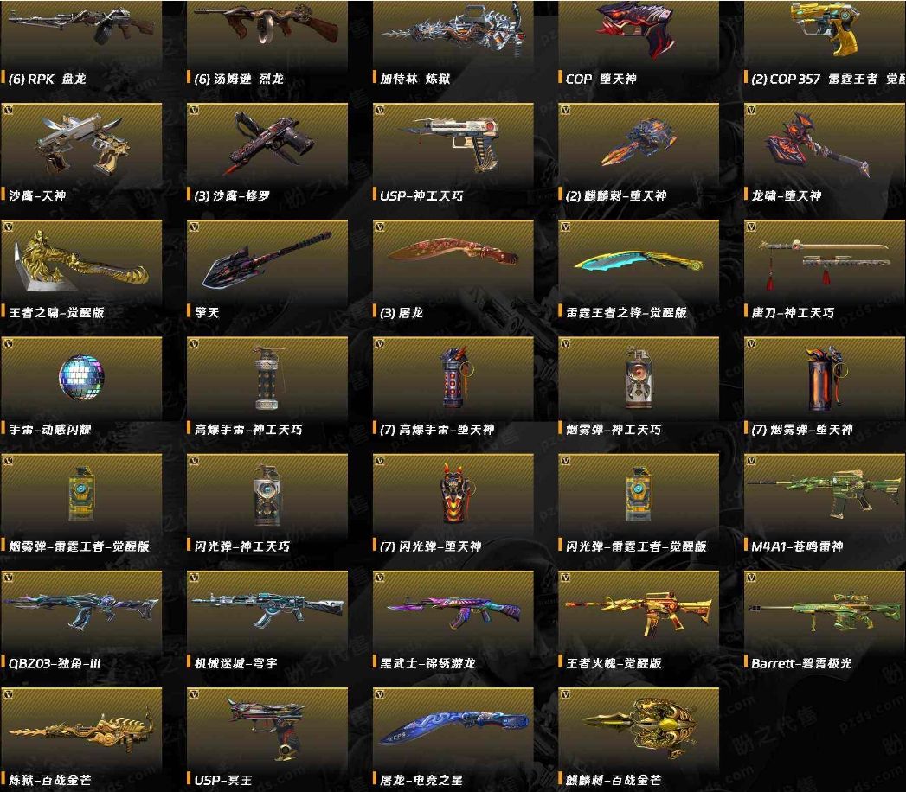Click the 麒麟刺-百战金芒 golden weapon
The width and height of the screenshot is (906, 792).
[639, 726]
